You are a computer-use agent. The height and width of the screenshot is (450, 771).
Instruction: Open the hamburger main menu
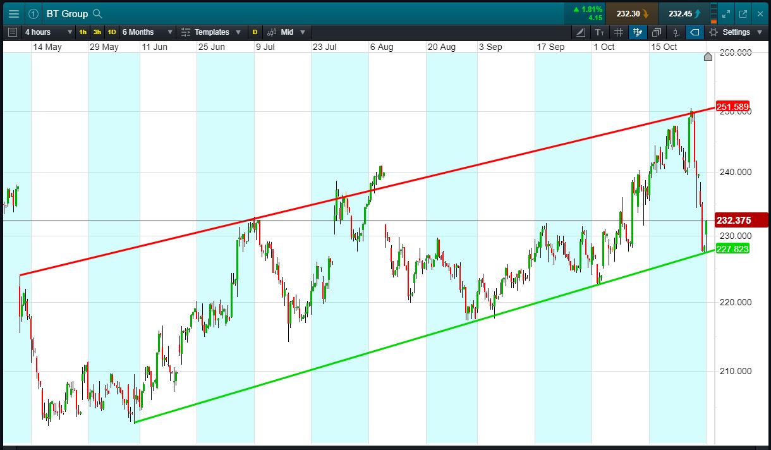(13, 13)
